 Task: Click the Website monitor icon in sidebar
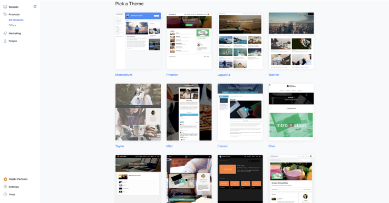coord(5,7)
